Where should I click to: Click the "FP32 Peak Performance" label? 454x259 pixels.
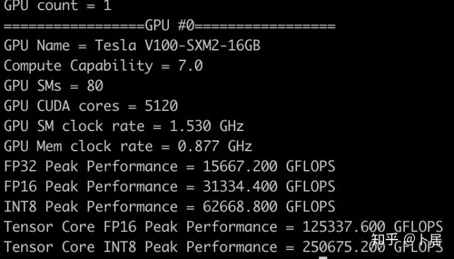coord(91,166)
